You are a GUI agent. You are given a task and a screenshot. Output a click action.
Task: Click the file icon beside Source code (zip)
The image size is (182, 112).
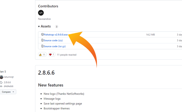[42, 40]
